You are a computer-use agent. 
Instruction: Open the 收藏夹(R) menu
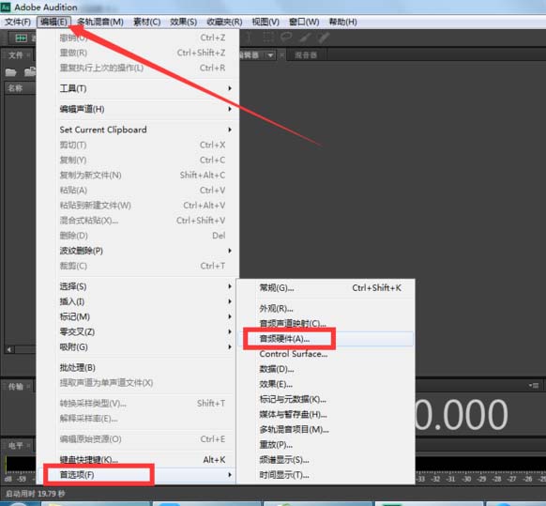(224, 22)
